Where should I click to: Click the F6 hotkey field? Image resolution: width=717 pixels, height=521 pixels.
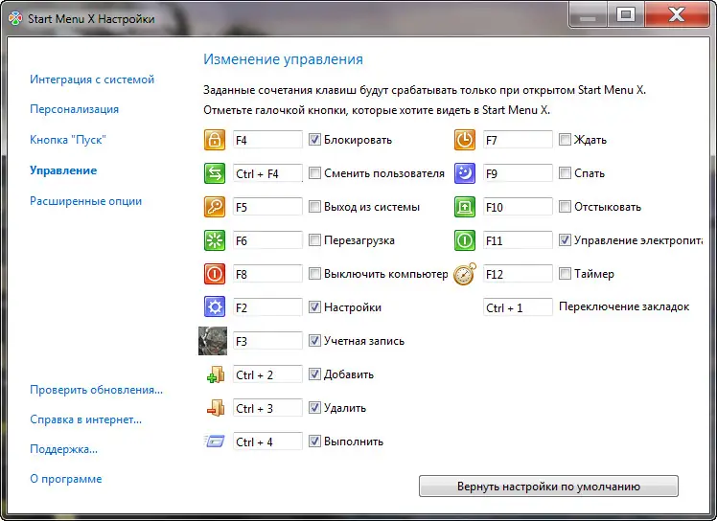(267, 240)
